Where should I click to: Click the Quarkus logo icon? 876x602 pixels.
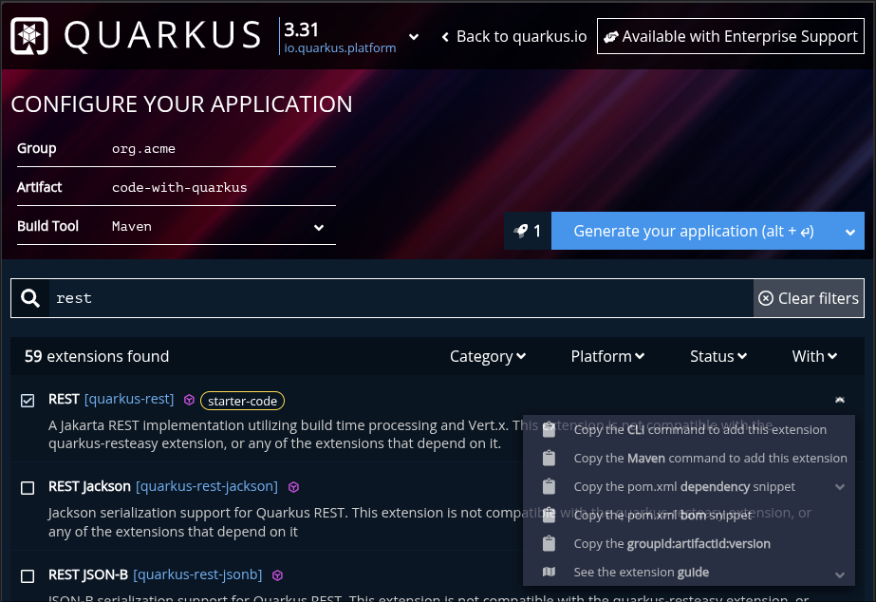[28, 35]
